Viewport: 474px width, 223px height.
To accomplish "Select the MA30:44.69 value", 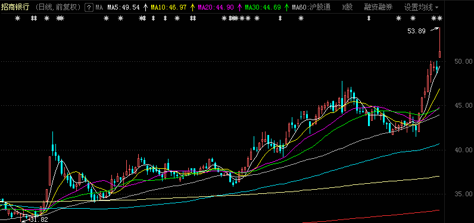I will [x=263, y=7].
